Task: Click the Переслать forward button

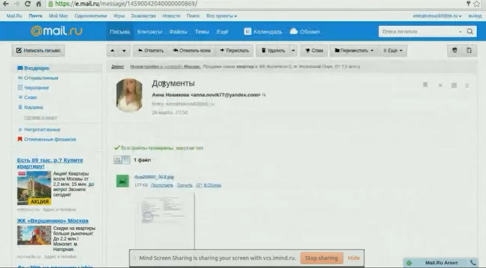Action: (233, 49)
